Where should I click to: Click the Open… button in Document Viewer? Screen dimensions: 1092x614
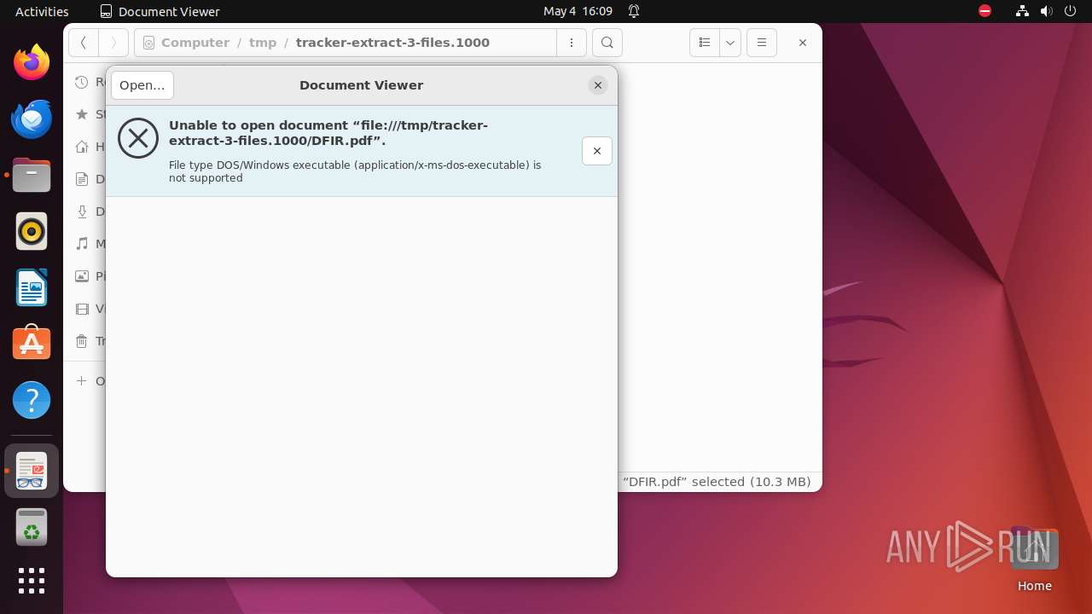[142, 85]
